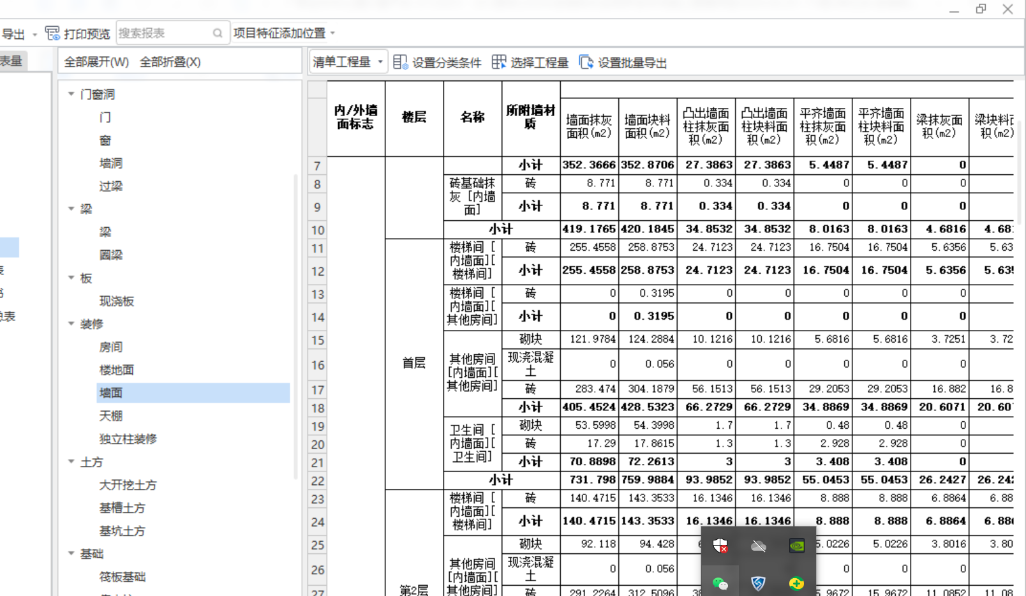Collapse the 装修 tree group
This screenshot has width=1026, height=596.
71,324
